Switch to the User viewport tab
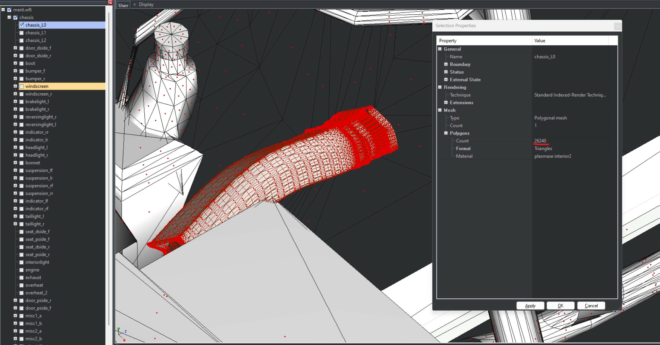 pyautogui.click(x=123, y=5)
